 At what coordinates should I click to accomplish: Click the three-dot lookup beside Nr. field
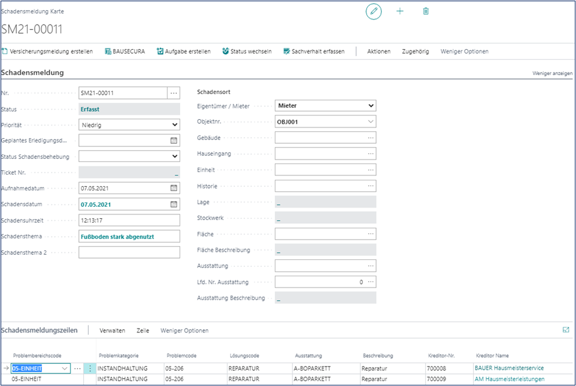[x=174, y=93]
